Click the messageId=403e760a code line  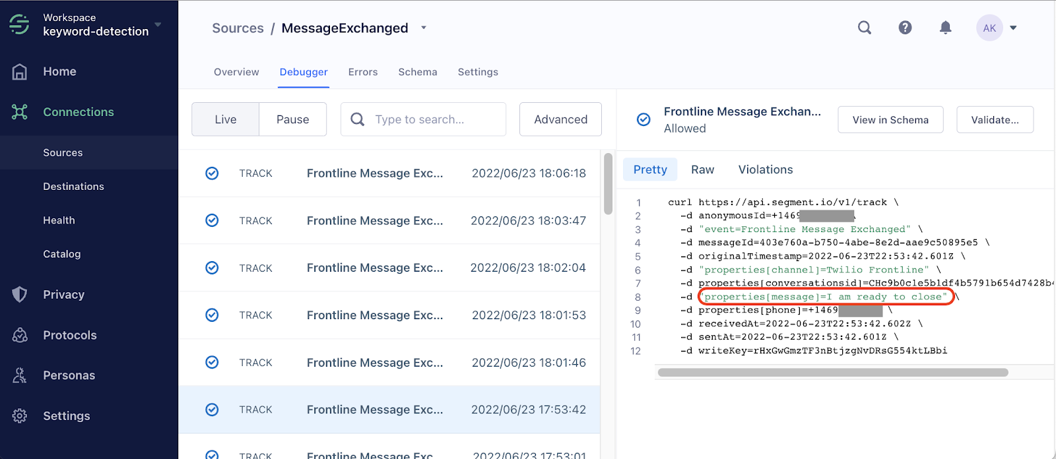click(x=836, y=243)
